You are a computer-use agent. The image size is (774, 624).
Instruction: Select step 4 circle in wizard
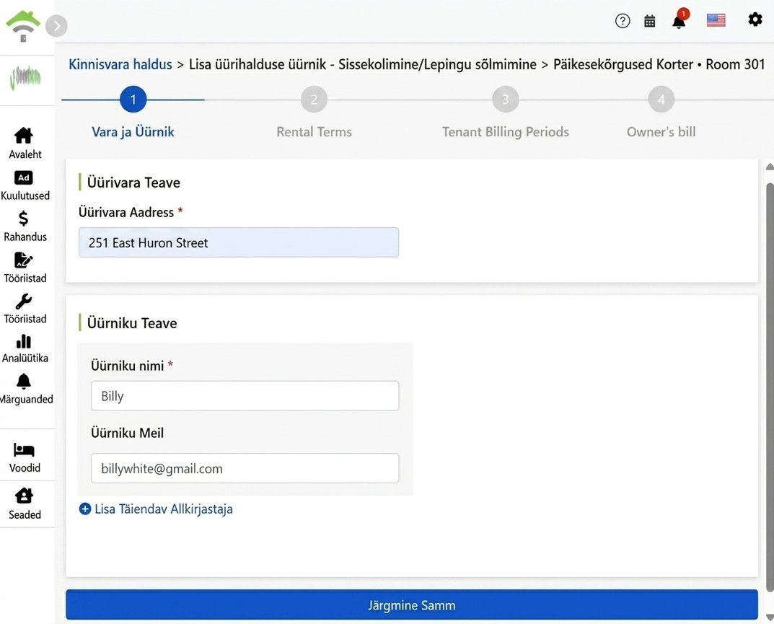point(661,100)
